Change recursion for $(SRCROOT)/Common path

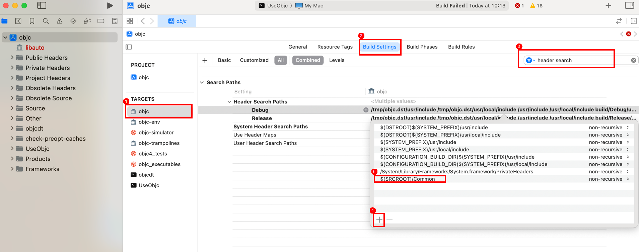tap(609, 179)
